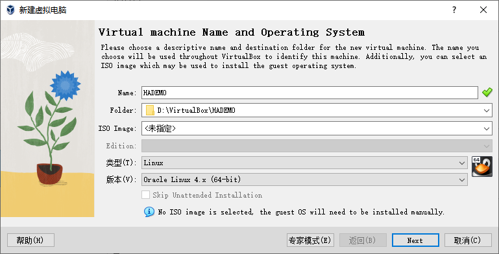Click the yellow folder icon in Folder field
Viewport: 499px width, 254px height.
pos(150,110)
